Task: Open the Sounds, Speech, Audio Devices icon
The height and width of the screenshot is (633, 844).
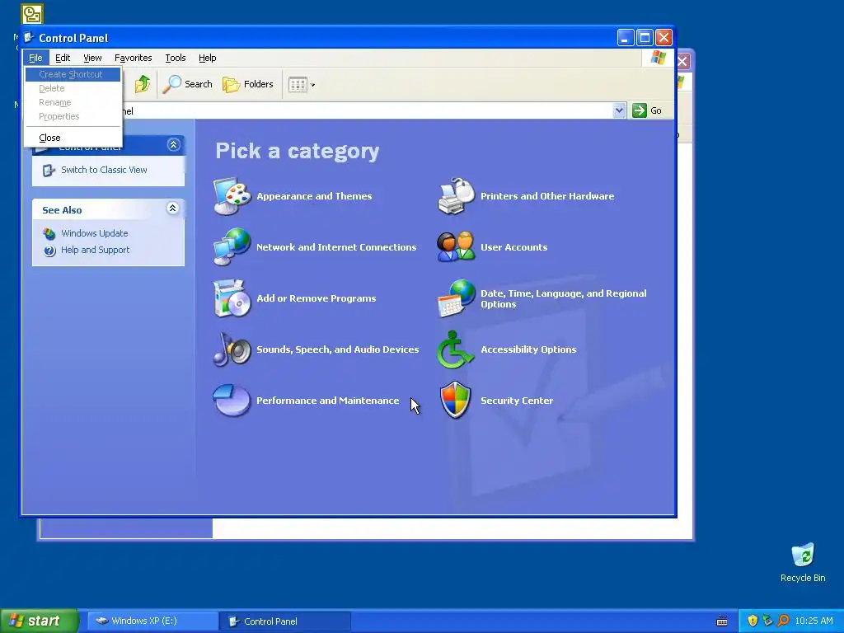Action: coord(232,349)
